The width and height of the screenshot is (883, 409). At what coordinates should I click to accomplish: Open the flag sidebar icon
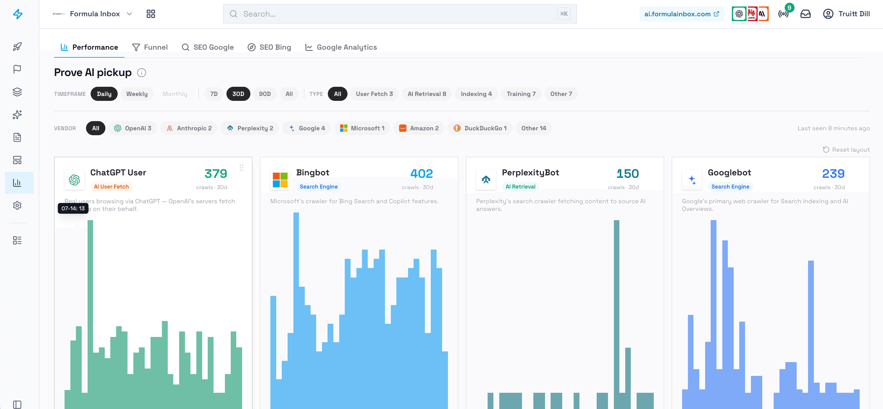17,69
